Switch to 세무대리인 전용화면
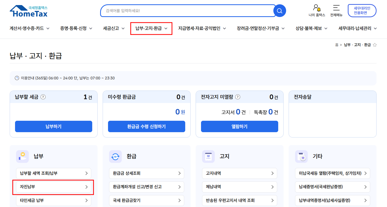Image resolution: width=387 pixels, height=207 pixels. [x=362, y=11]
